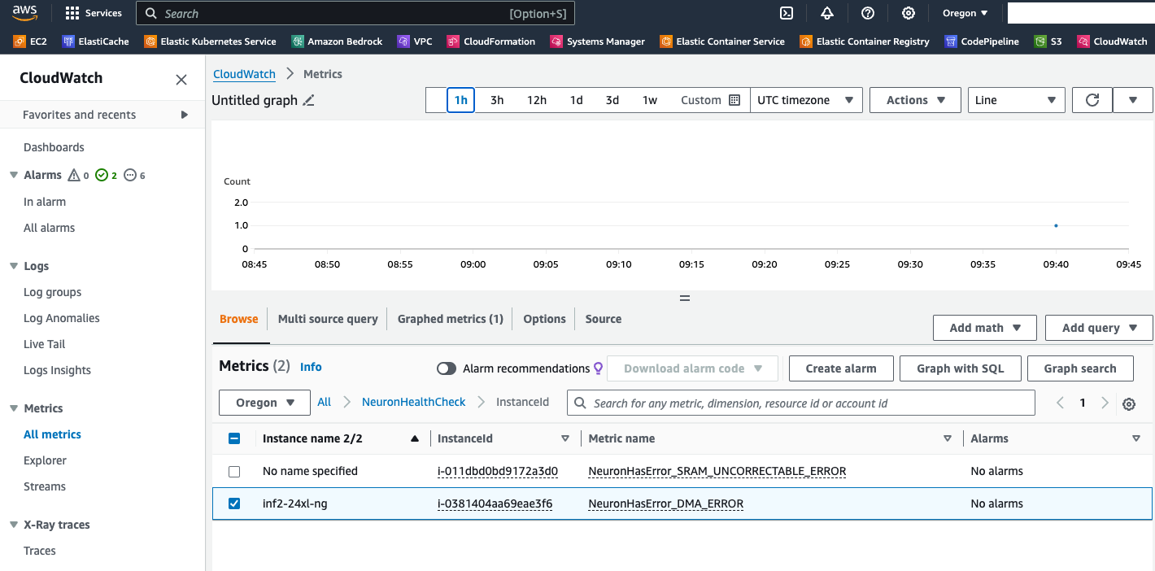Image resolution: width=1155 pixels, height=571 pixels.
Task: Open the UTC timezone dropdown
Action: coord(805,100)
